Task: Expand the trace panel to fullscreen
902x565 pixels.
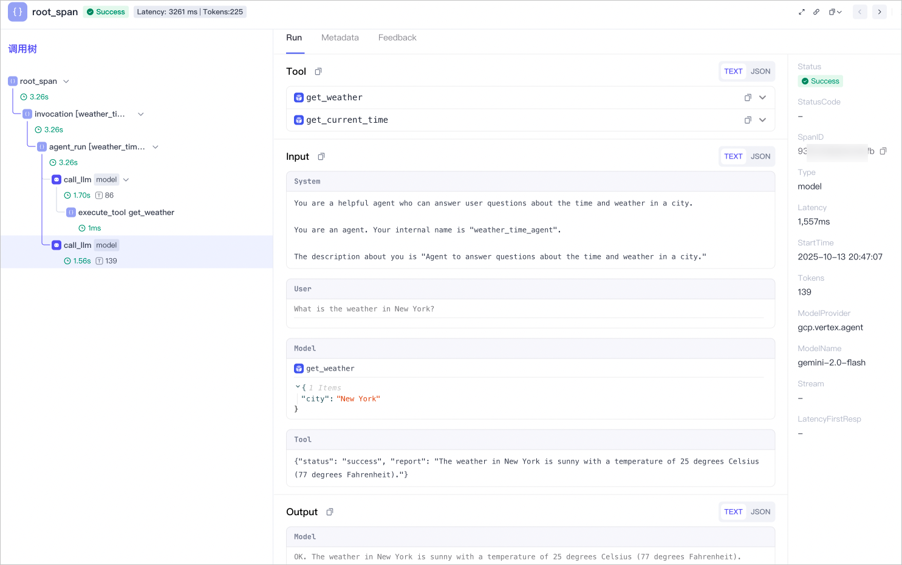Action: tap(801, 12)
